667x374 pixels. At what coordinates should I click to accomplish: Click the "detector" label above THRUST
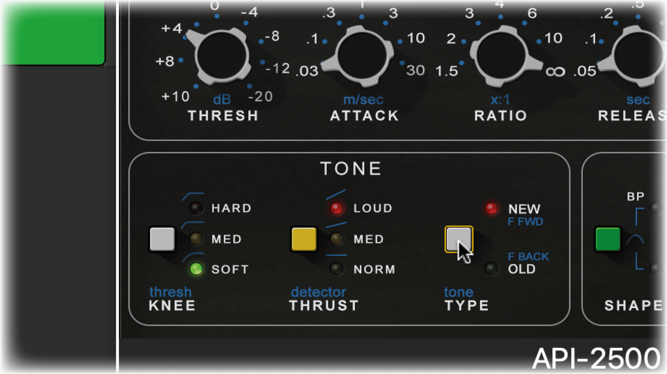pos(319,292)
